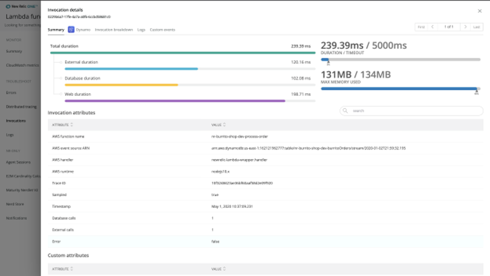Open Distributed tracing in the sidebar
The height and width of the screenshot is (276, 490).
click(x=21, y=107)
